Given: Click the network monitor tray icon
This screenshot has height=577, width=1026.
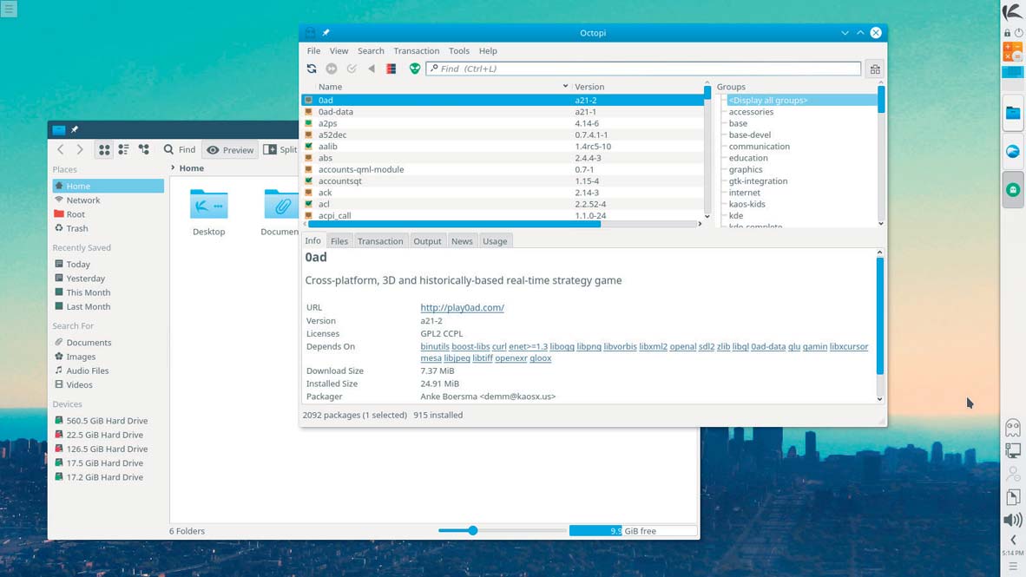Looking at the screenshot, I should coord(1013,450).
